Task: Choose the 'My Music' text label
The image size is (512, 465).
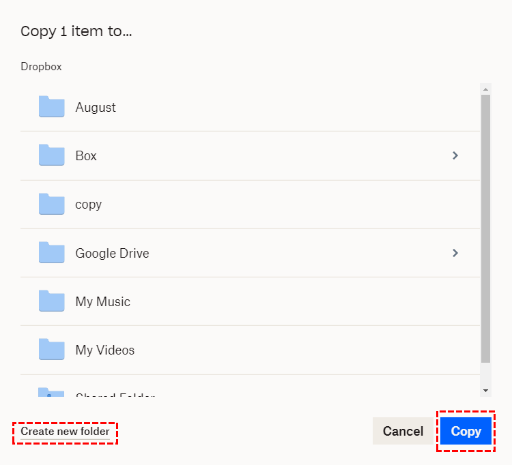Action: click(102, 301)
